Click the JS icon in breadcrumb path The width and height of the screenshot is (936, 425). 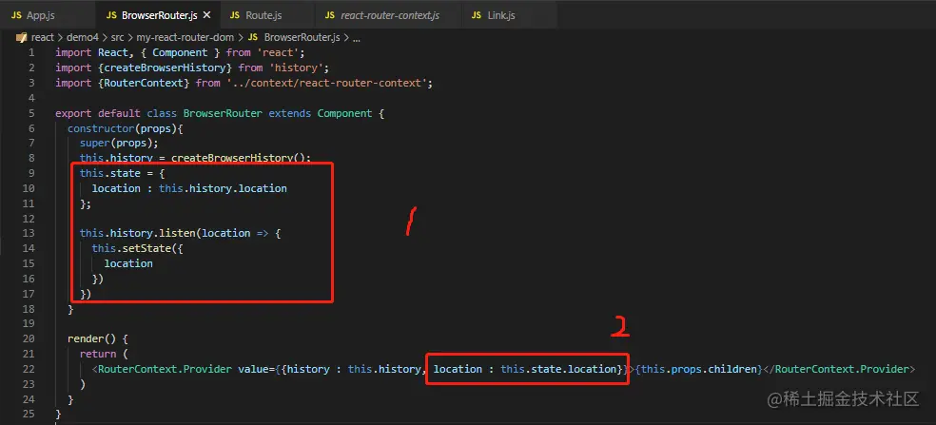[x=252, y=37]
